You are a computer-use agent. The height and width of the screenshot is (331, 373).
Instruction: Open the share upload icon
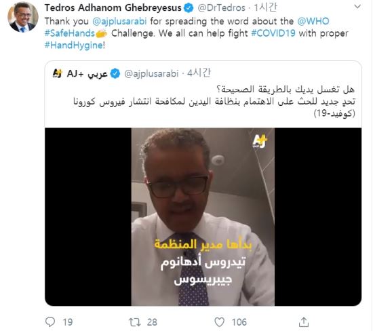click(x=304, y=322)
